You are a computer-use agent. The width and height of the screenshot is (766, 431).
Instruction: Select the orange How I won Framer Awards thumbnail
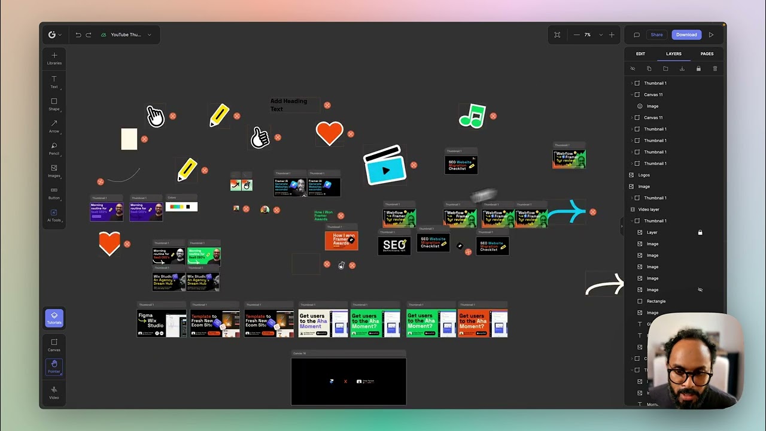pyautogui.click(x=341, y=240)
